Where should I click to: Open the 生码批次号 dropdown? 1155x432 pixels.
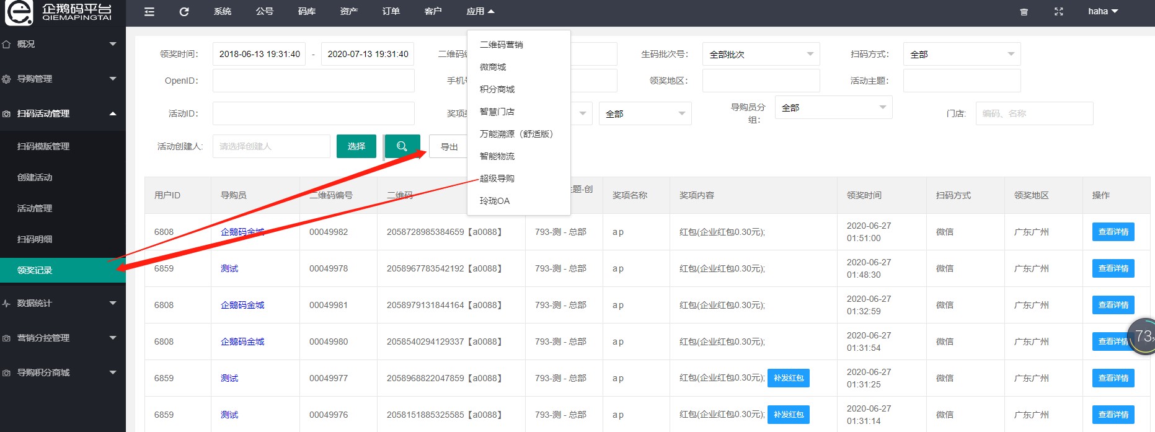tap(761, 55)
